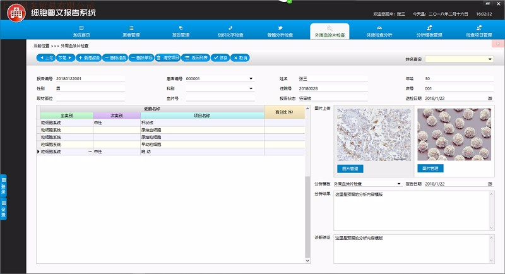505x274 pixels.
Task: Click the 清空项目 clear items button
Action: click(167, 58)
